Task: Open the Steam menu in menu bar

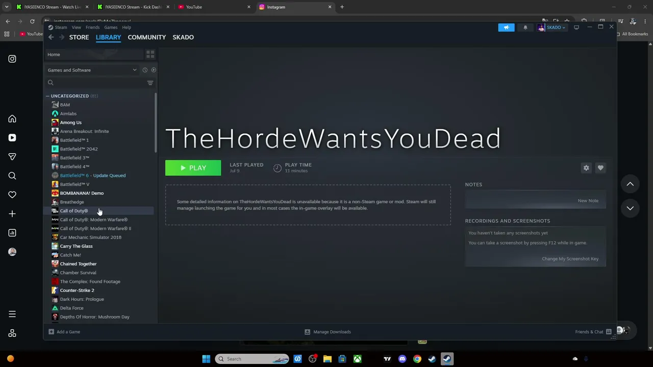Action: pos(61,28)
